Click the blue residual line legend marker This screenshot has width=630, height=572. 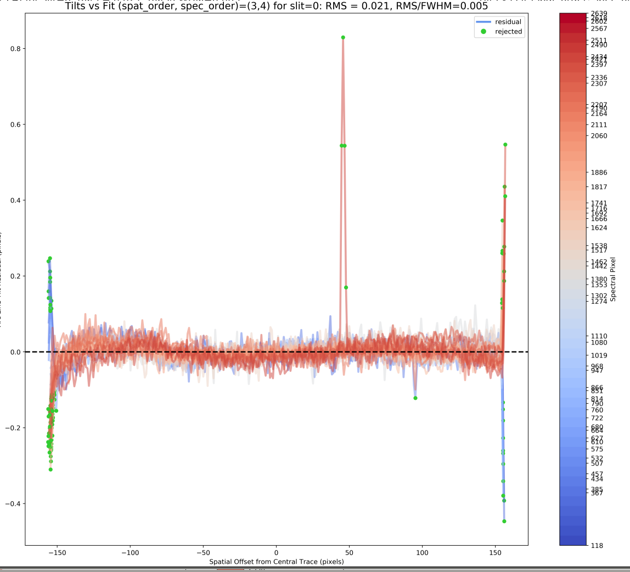tap(483, 22)
